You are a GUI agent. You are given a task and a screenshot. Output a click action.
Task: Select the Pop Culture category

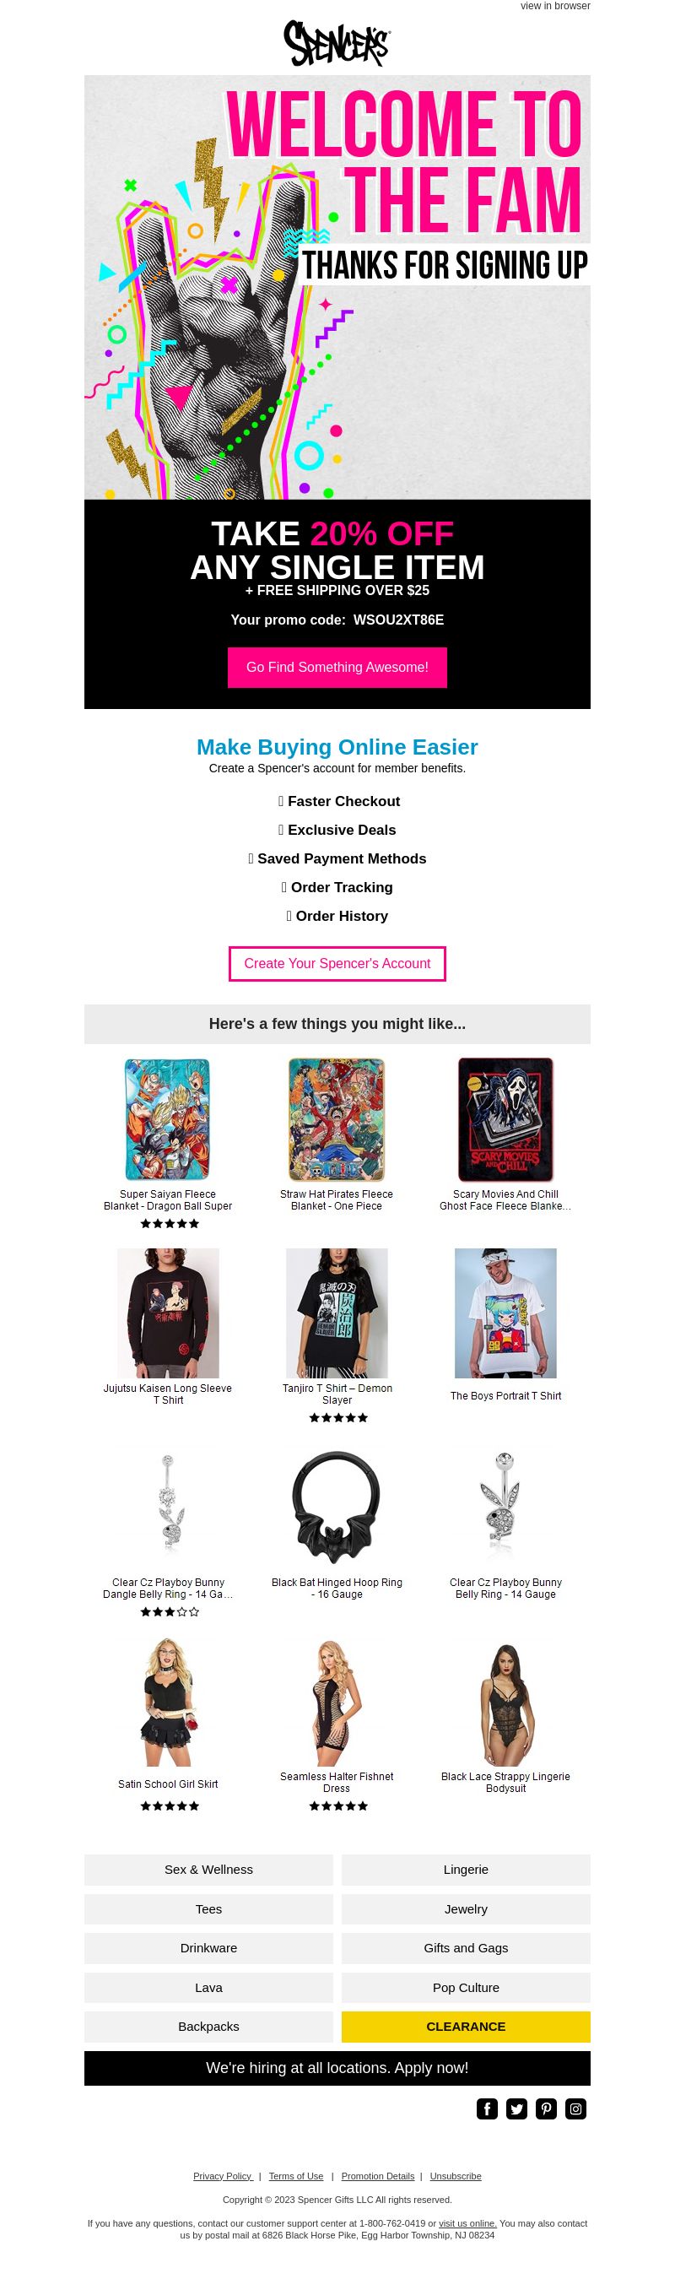click(466, 1987)
